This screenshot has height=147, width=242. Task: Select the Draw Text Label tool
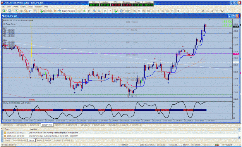(x=217, y=11)
